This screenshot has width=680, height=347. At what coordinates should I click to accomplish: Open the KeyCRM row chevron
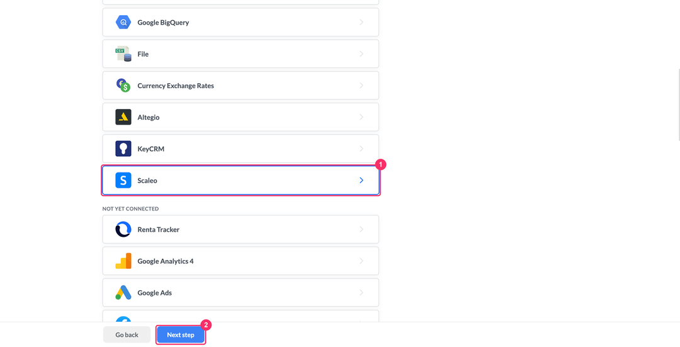[x=361, y=149]
